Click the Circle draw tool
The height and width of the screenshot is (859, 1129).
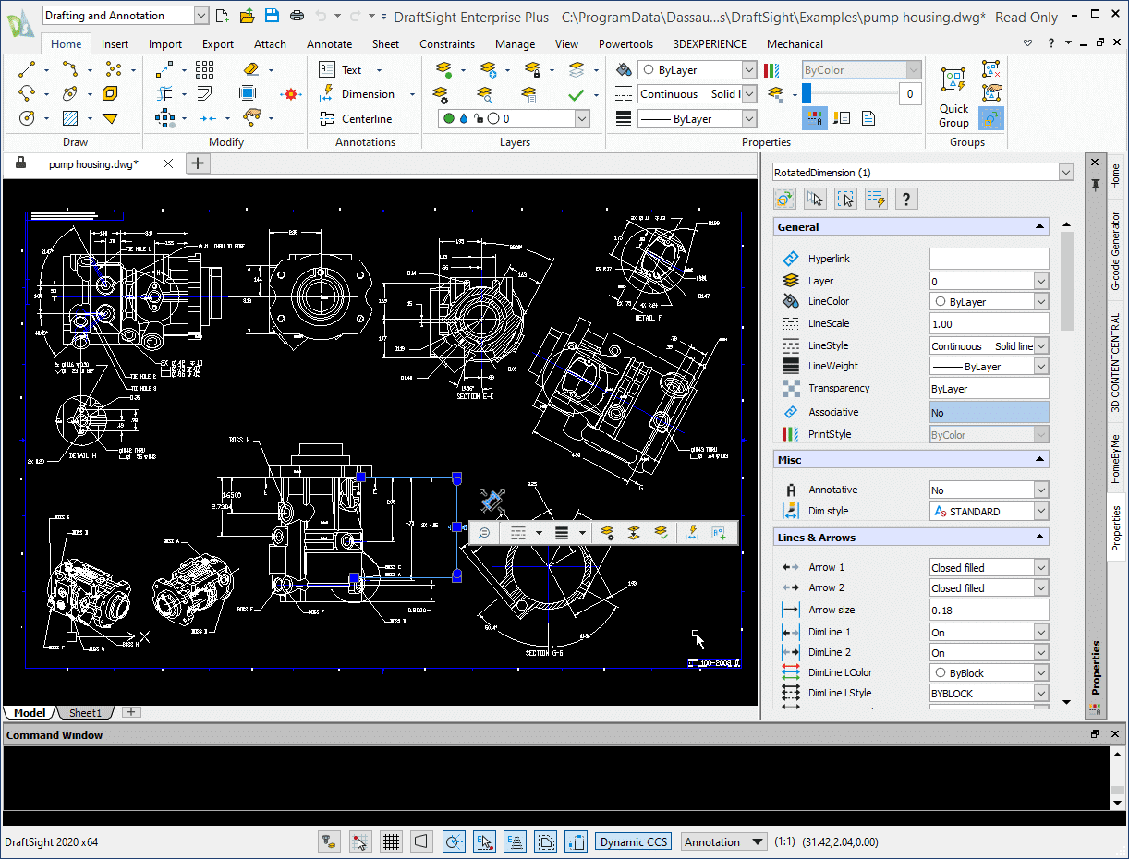tap(27, 118)
